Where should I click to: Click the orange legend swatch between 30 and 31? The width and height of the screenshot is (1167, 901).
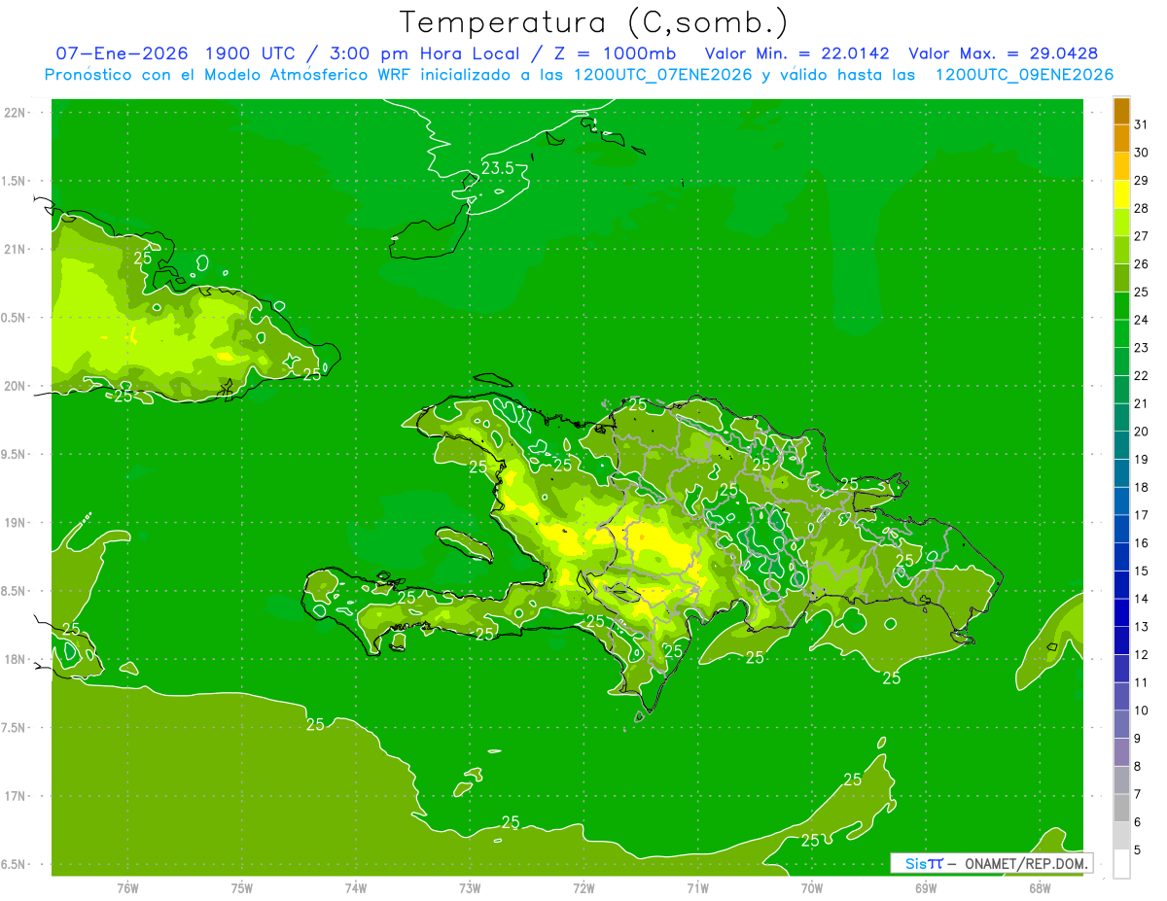(1121, 138)
